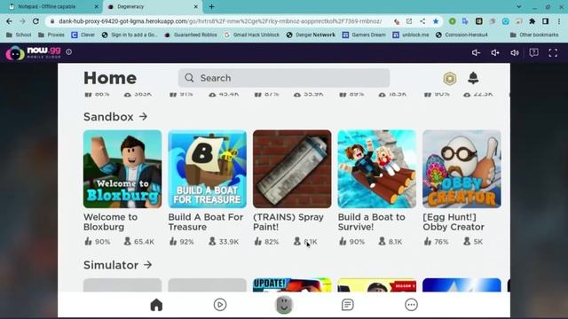This screenshot has height=319, width=568.
Task: Open the (TRAINS) Spray Paint! thumbnail
Action: pyautogui.click(x=292, y=169)
